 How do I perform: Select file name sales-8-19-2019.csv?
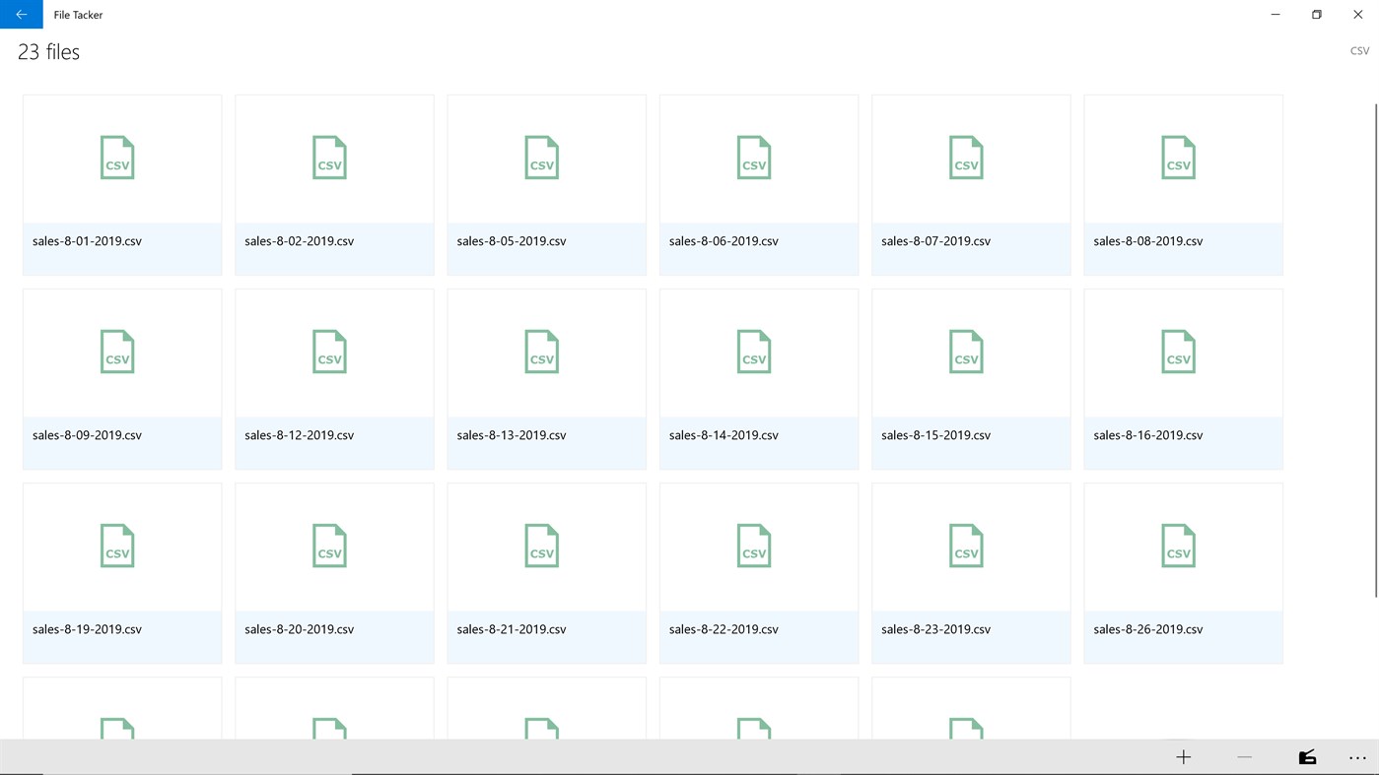[87, 629]
